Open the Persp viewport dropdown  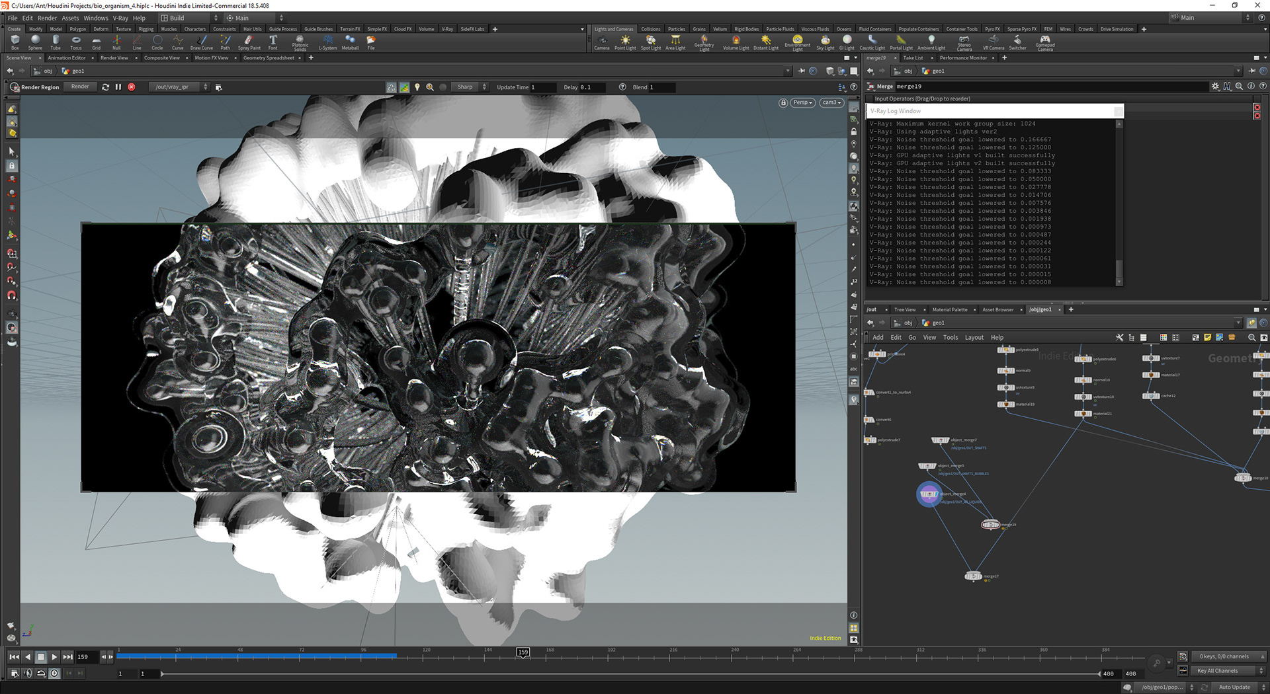(802, 103)
